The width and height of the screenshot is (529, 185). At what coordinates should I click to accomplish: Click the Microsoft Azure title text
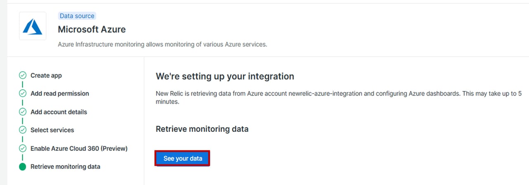click(92, 29)
